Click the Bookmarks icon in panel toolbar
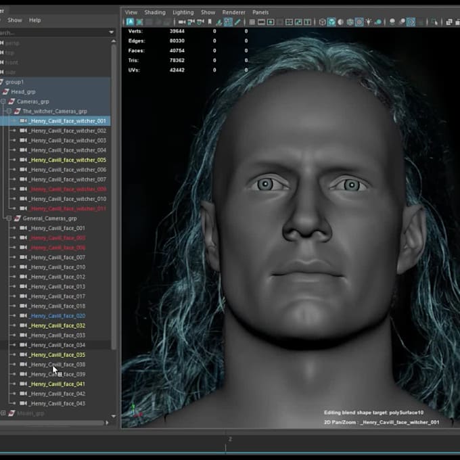This screenshot has height=460, width=460. [210, 22]
